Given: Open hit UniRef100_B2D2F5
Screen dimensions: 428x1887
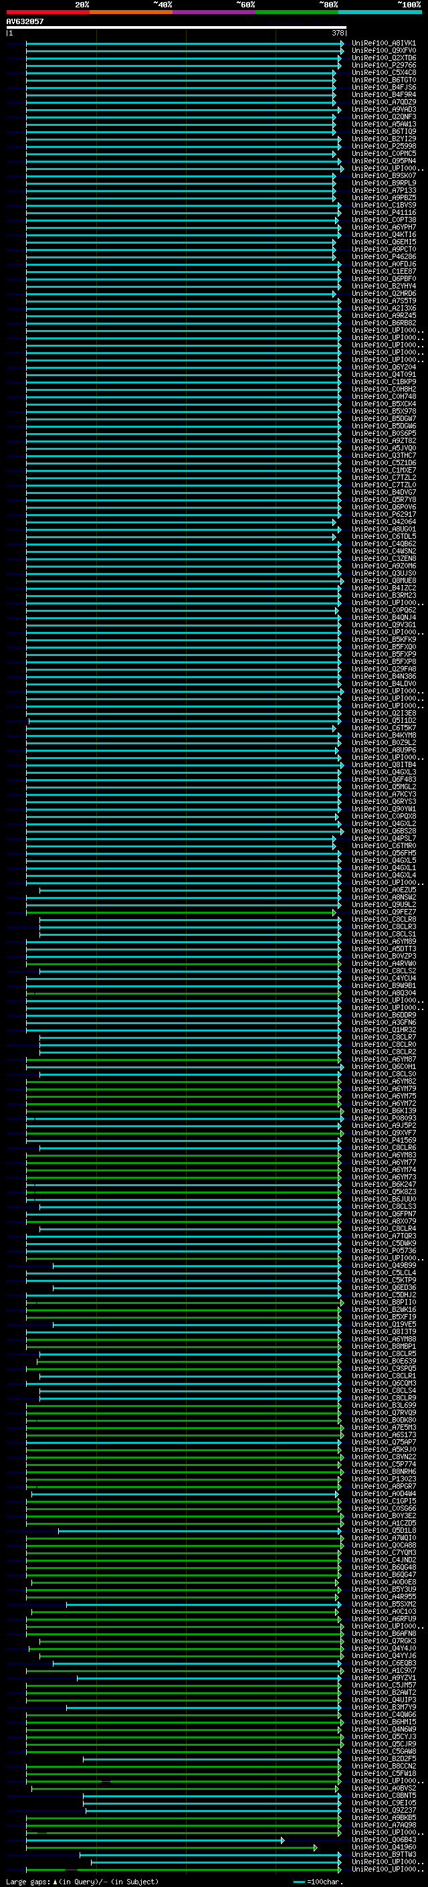Looking at the screenshot, I should click(384, 1758).
